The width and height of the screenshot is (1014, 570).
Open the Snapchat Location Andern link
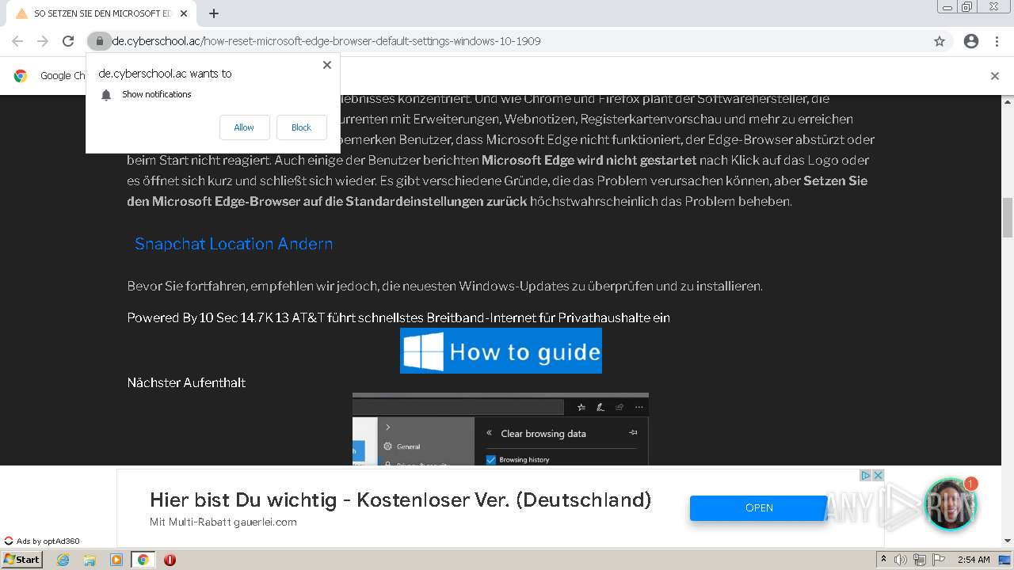234,244
